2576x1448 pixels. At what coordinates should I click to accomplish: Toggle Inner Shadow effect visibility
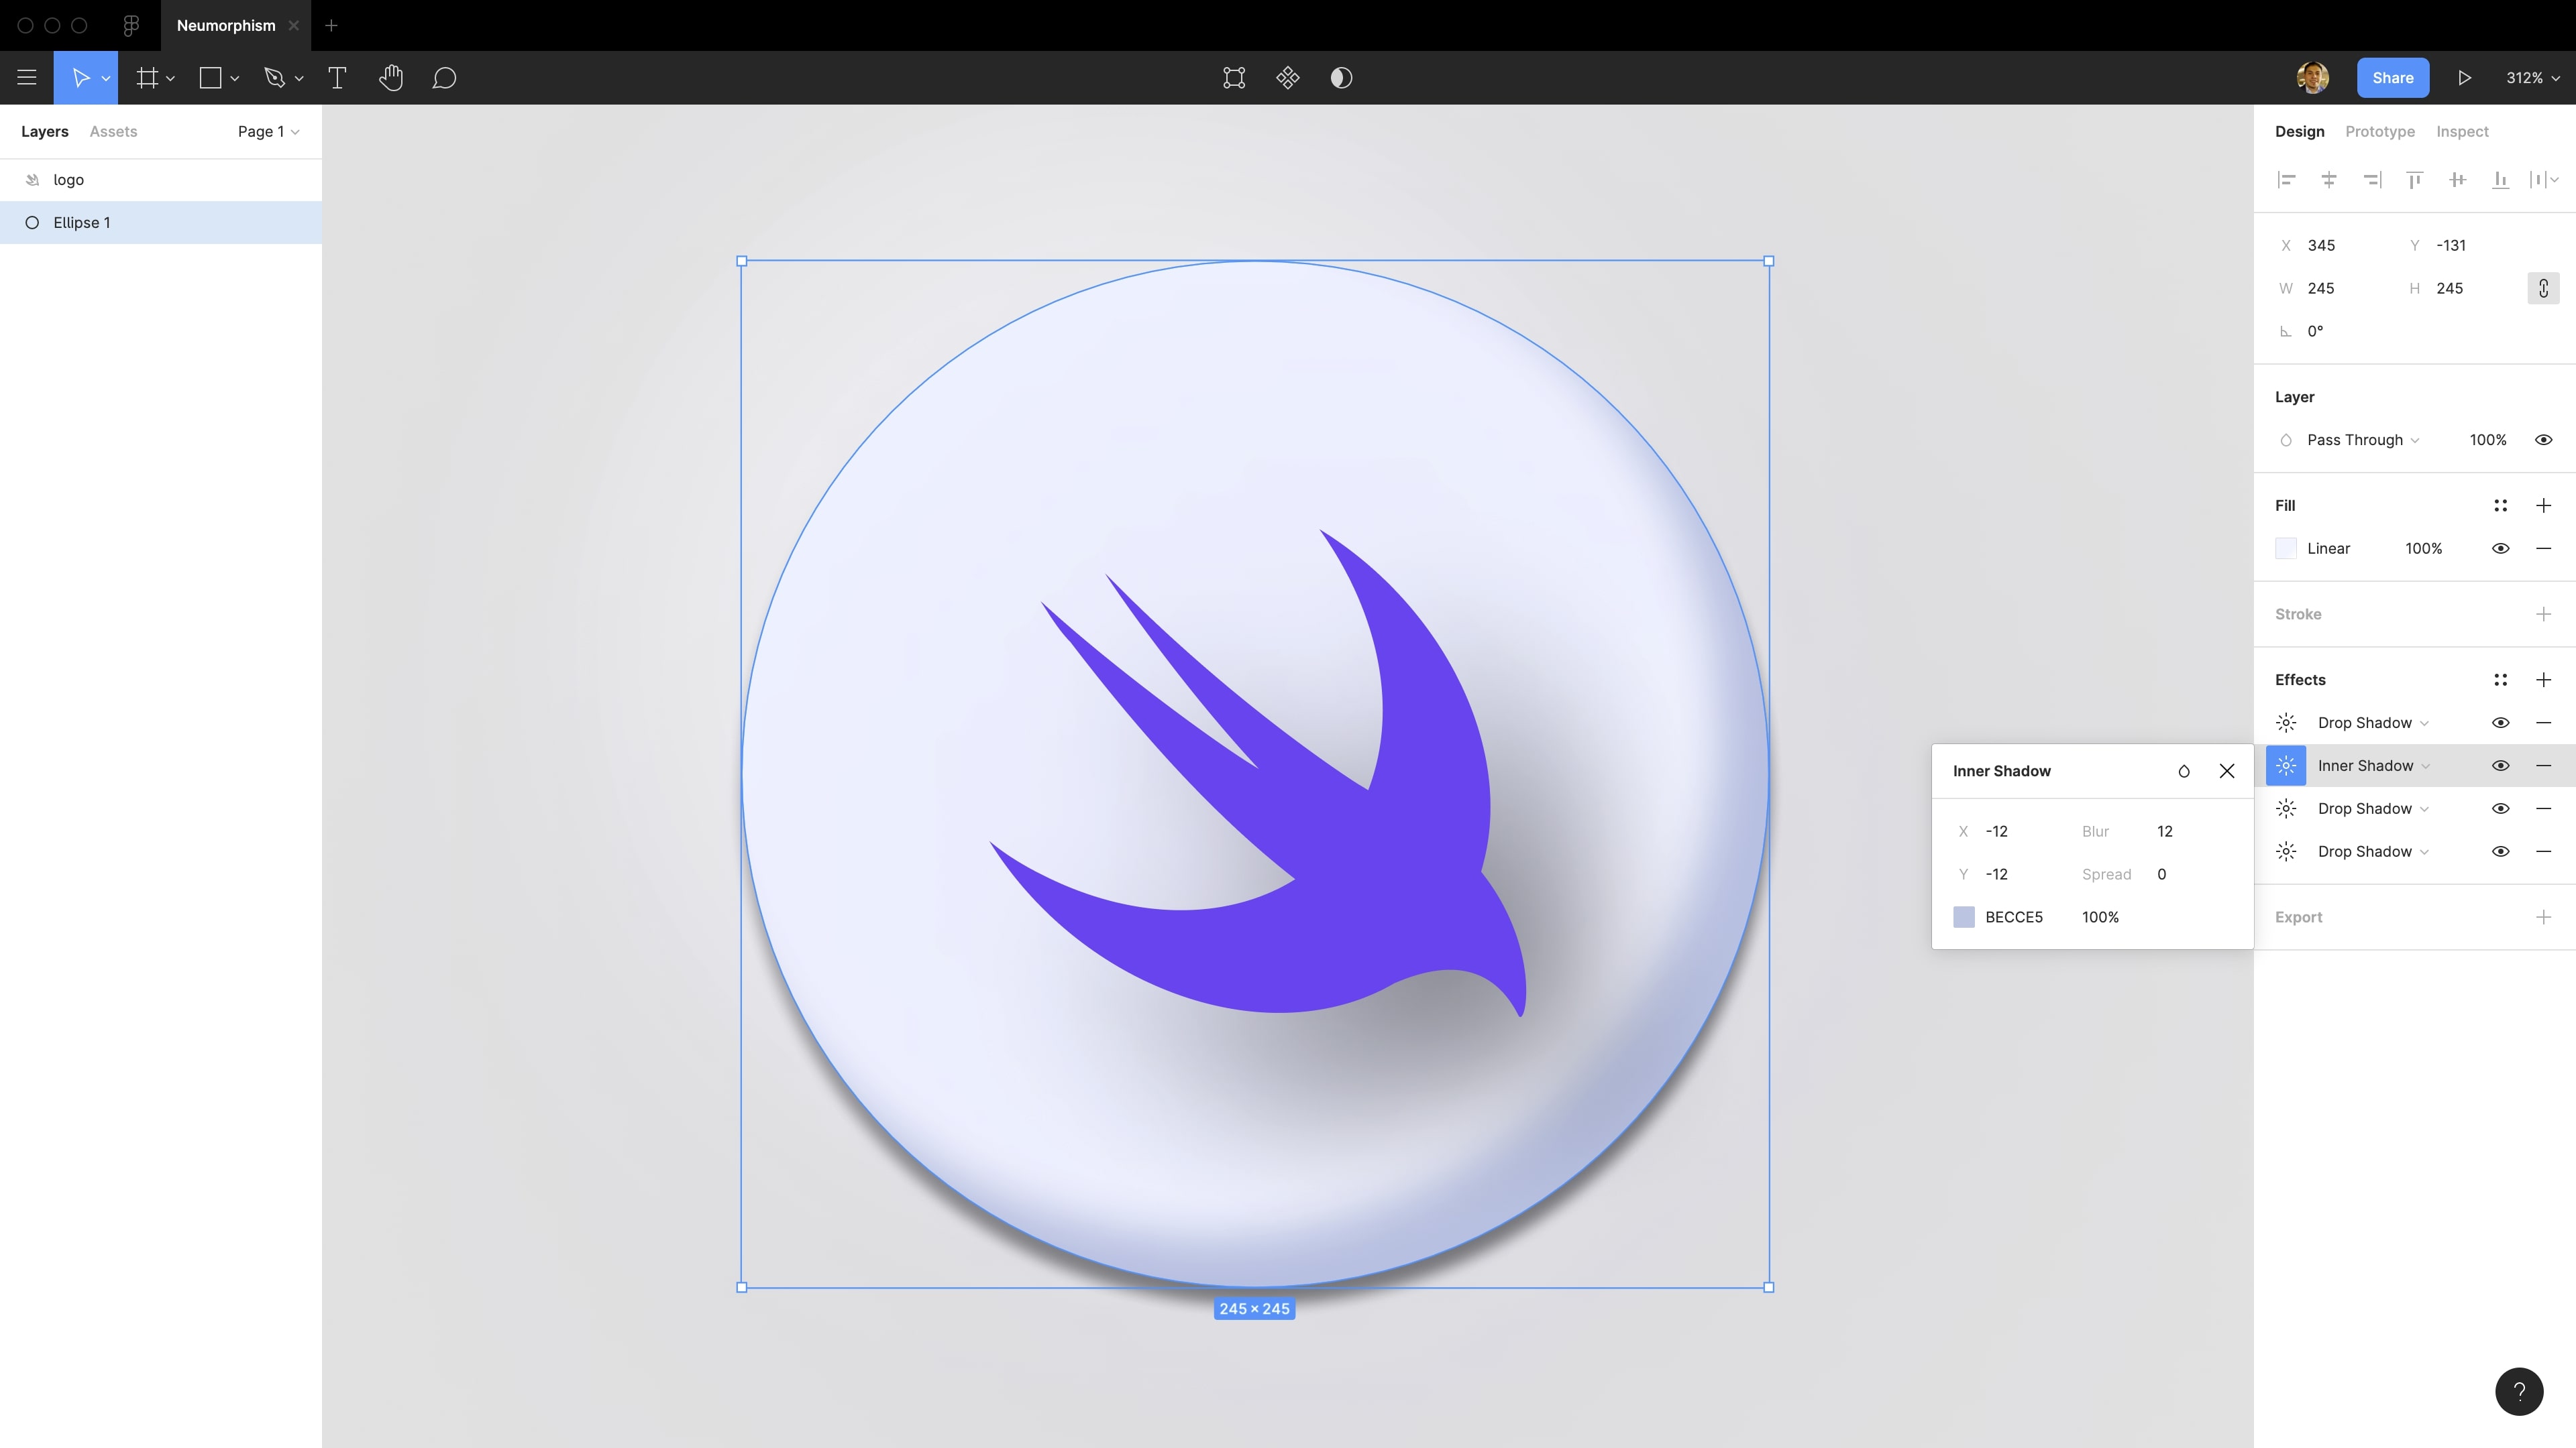(2500, 766)
